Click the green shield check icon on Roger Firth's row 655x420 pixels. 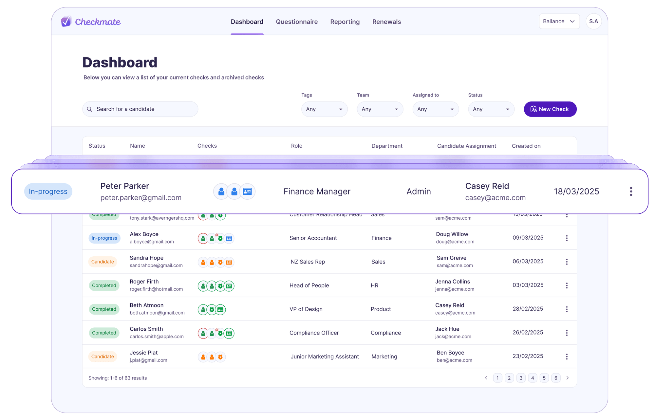[221, 285]
